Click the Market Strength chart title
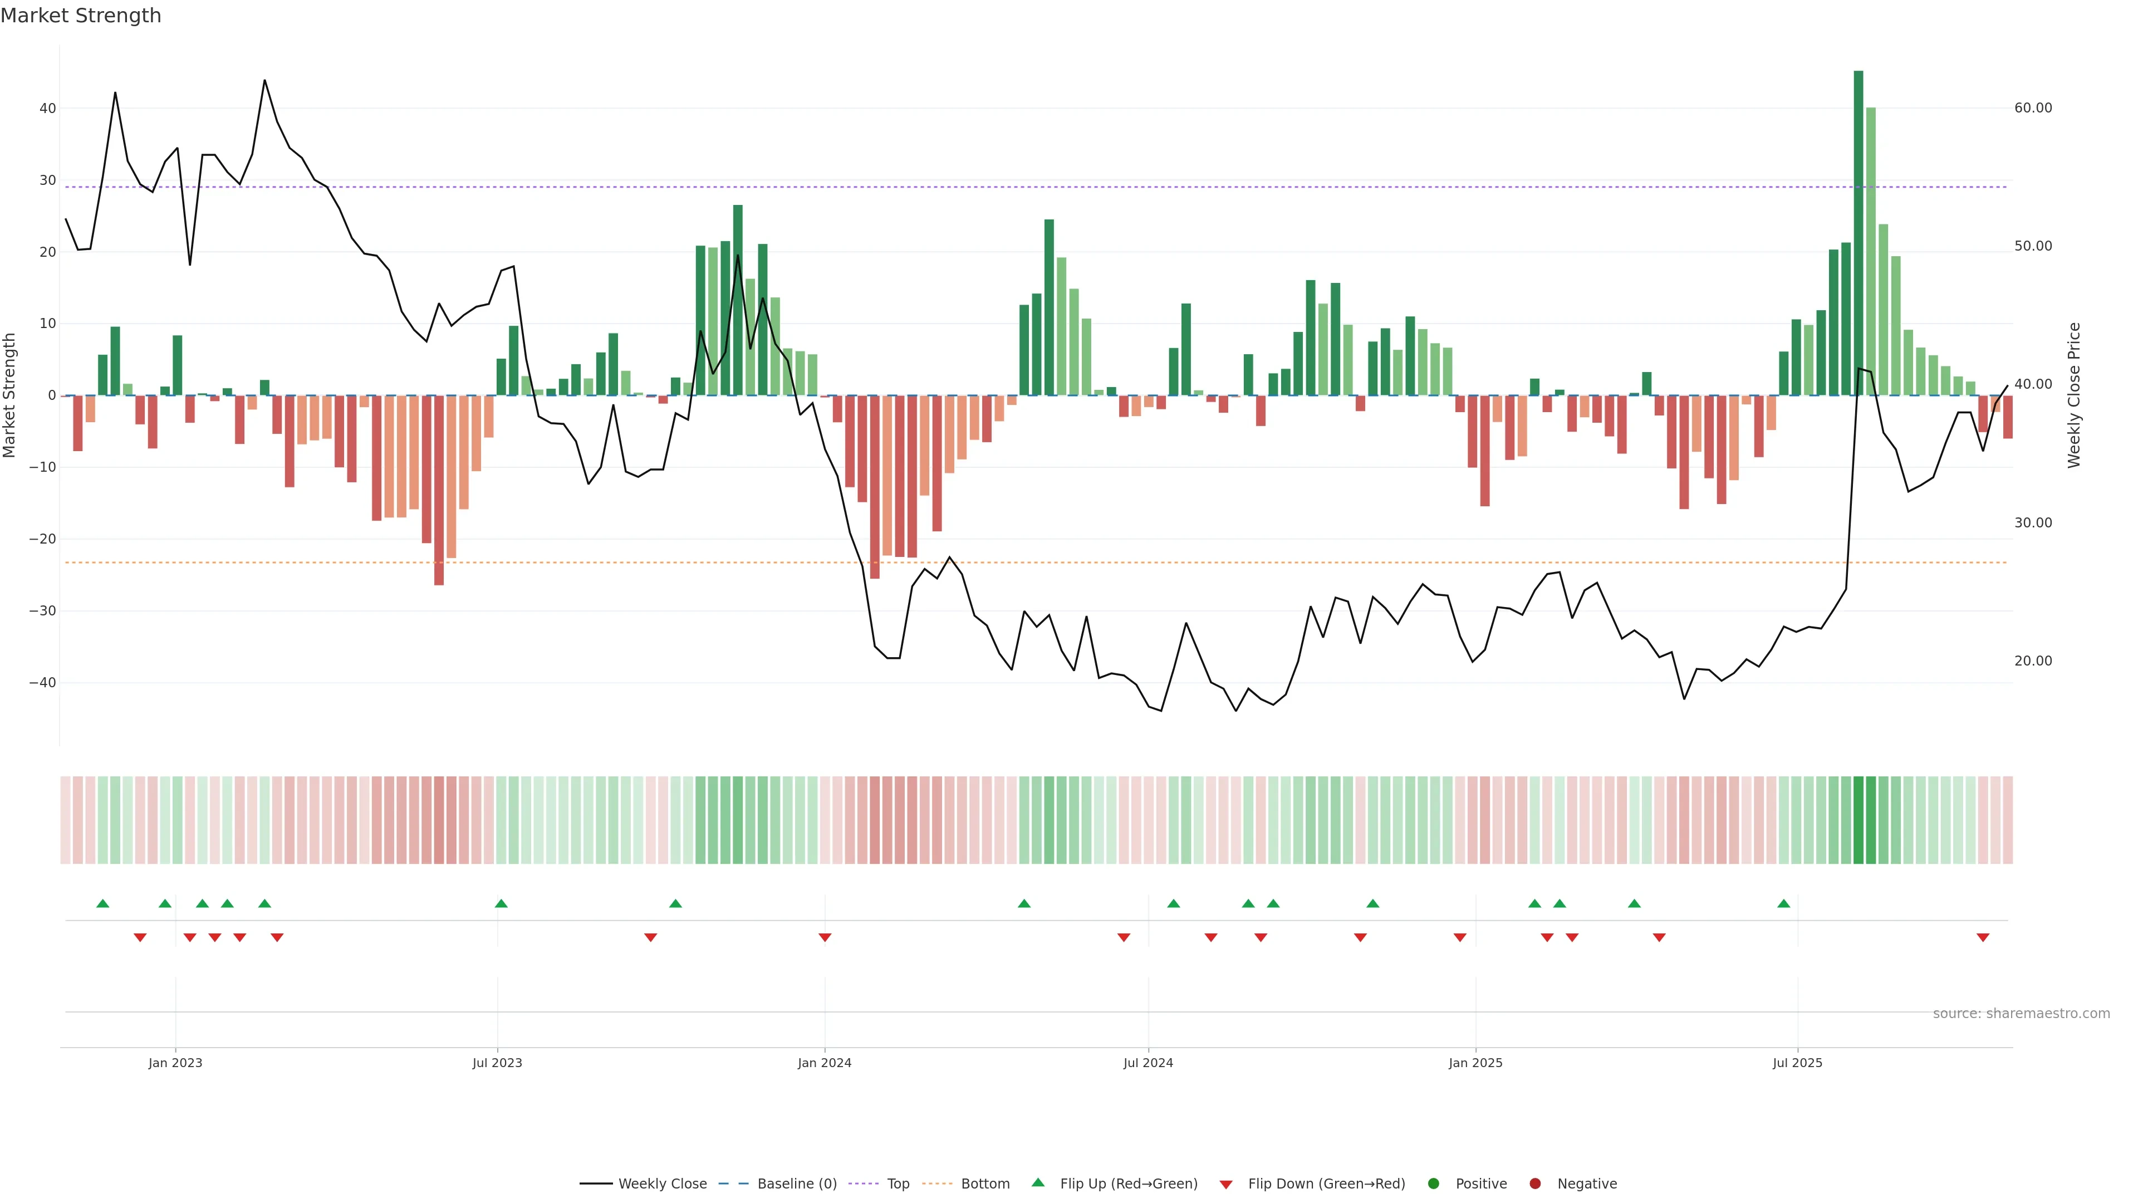Viewport: 2138px width, 1203px height. pos(81,16)
